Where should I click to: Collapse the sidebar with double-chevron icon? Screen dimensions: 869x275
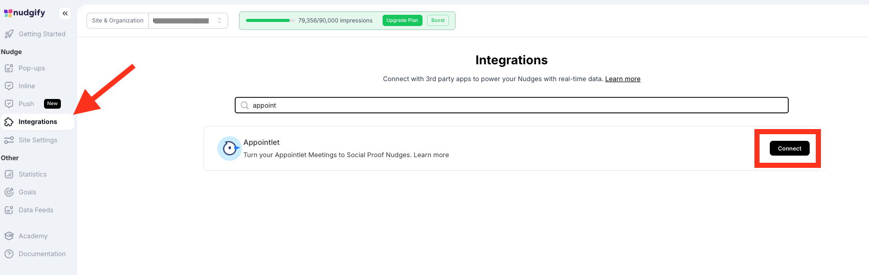pos(65,13)
